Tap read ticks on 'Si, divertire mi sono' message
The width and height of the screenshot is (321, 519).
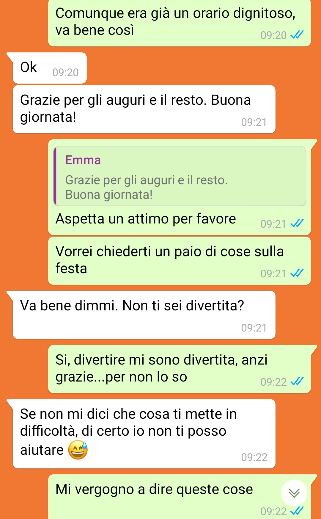(x=297, y=382)
